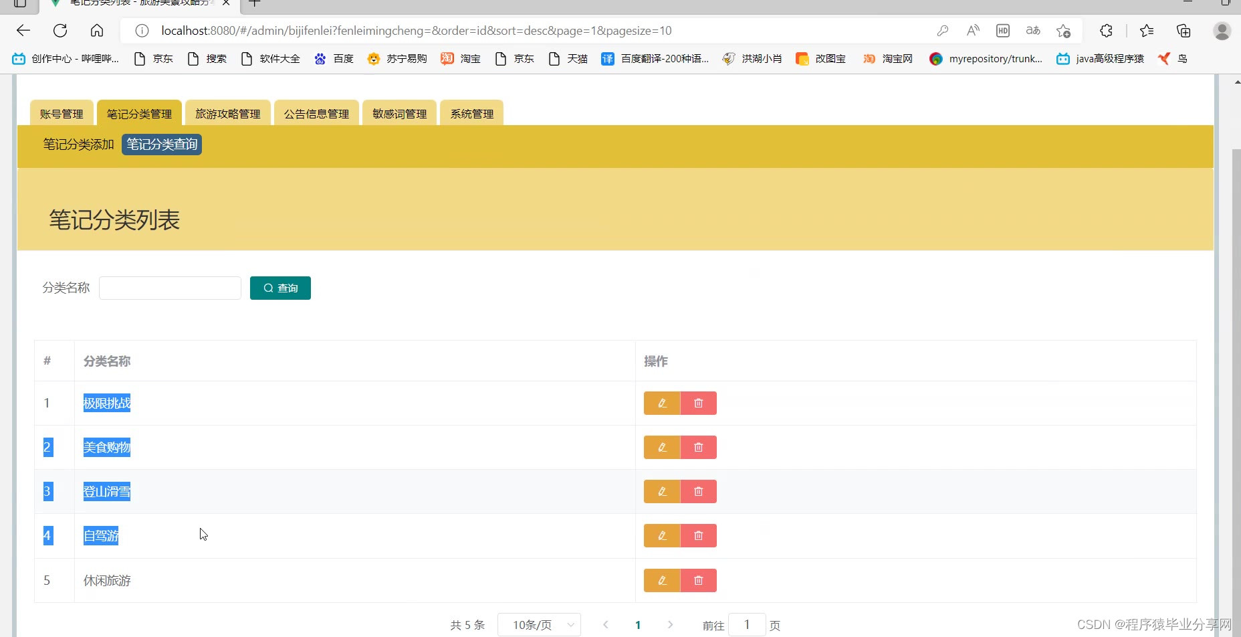Open the 旅游攻略管理 tab

tap(228, 113)
